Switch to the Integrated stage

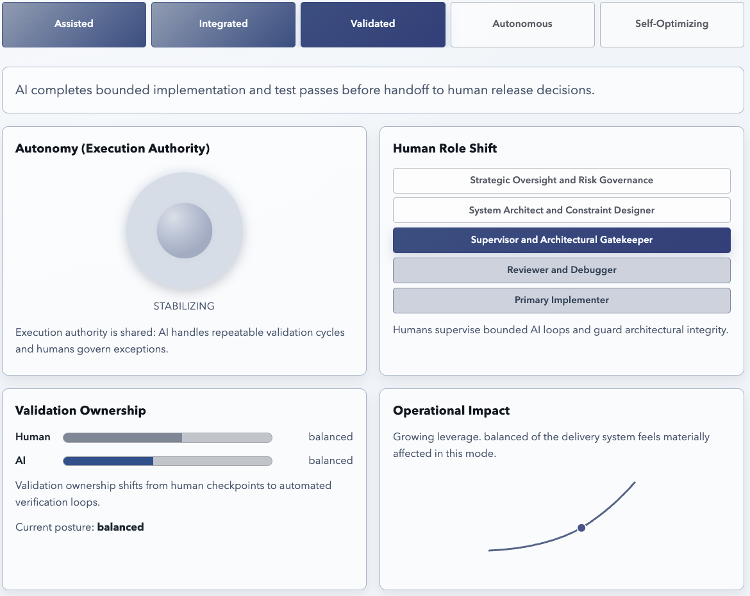(x=223, y=24)
